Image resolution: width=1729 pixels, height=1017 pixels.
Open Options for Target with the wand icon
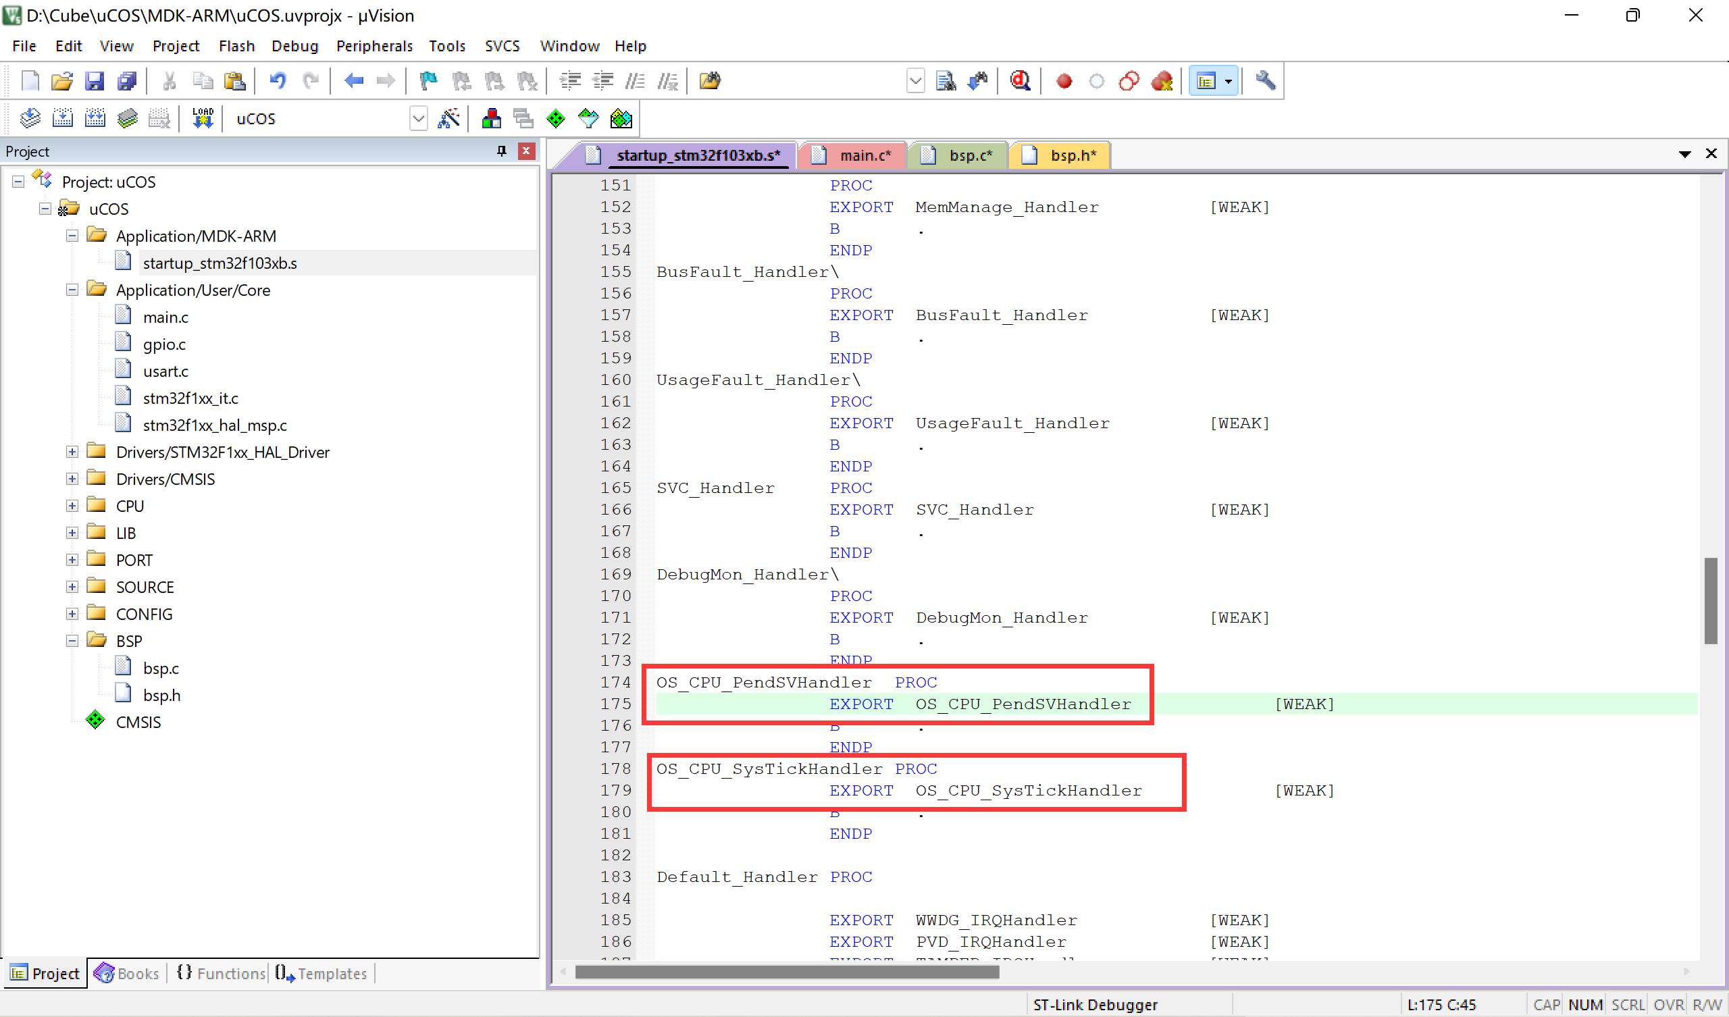coord(449,118)
